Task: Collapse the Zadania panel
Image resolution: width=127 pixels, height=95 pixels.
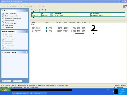Action: coord(26,11)
